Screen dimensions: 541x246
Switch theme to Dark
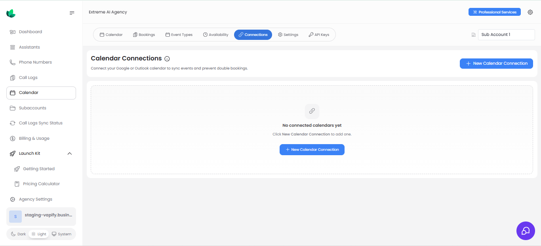18,234
